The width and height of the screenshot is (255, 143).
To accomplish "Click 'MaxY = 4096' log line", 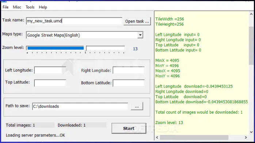I will tap(168, 76).
